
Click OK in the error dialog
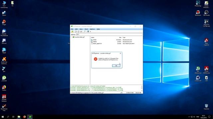pos(116,66)
